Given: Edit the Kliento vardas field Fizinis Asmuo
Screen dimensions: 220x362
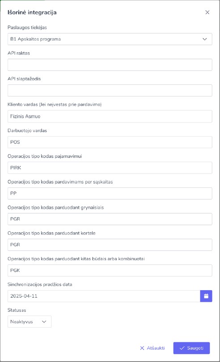Looking at the screenshot, I should [x=110, y=117].
